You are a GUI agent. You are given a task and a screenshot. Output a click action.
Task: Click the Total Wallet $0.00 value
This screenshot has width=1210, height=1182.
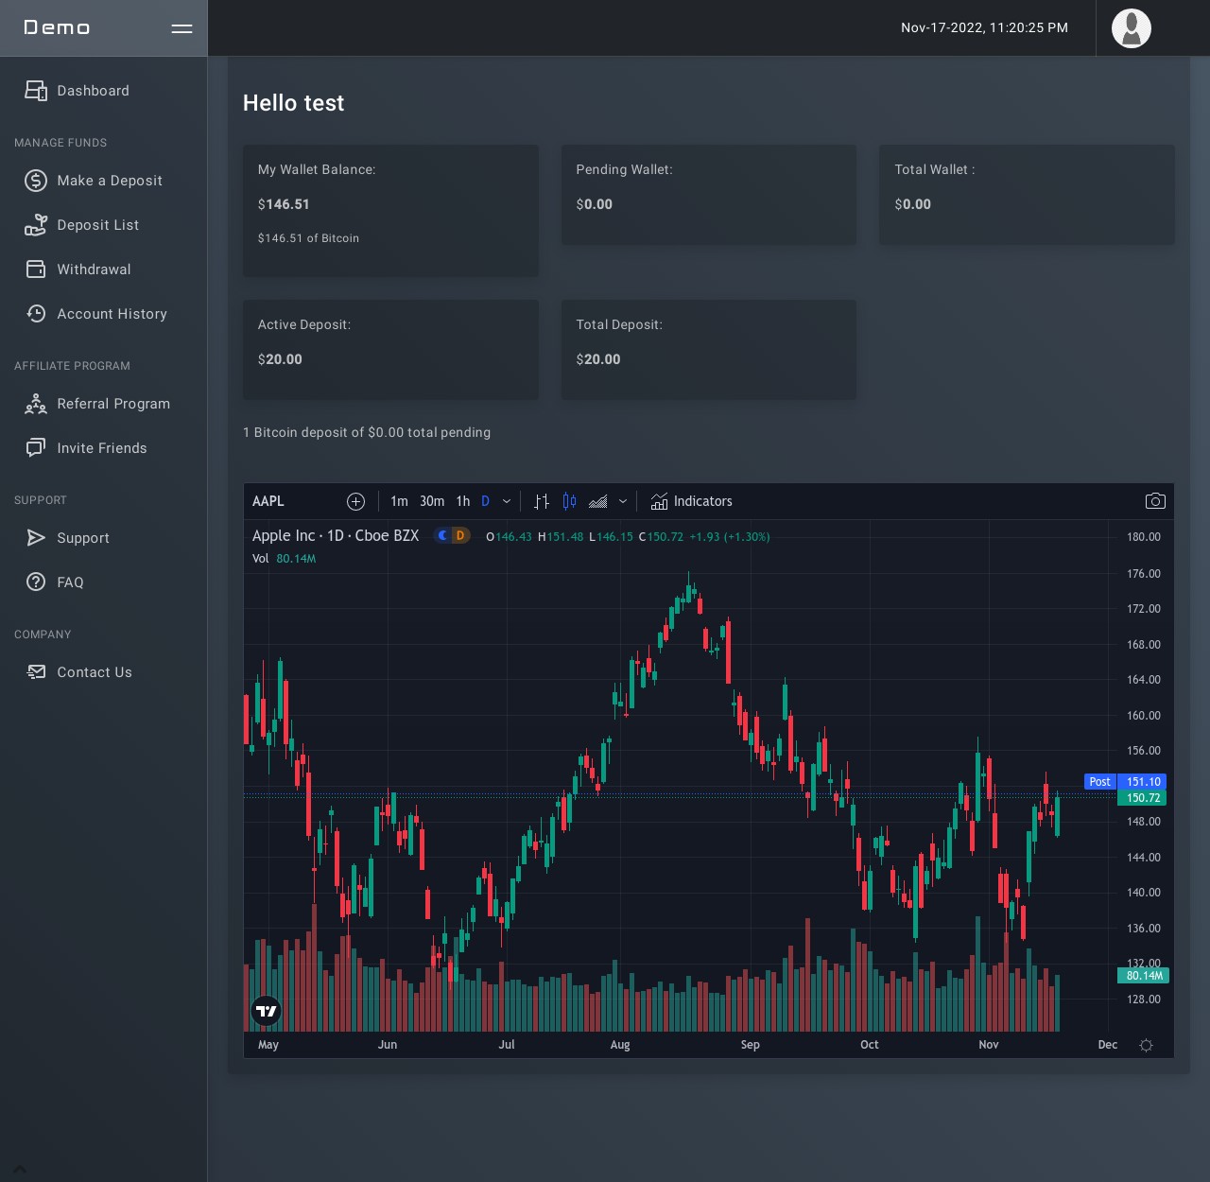913,204
